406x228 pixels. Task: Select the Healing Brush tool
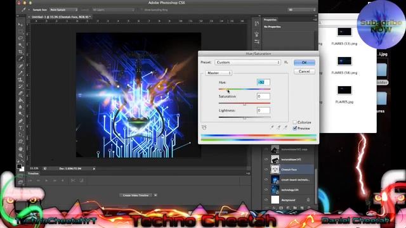[x=20, y=66]
